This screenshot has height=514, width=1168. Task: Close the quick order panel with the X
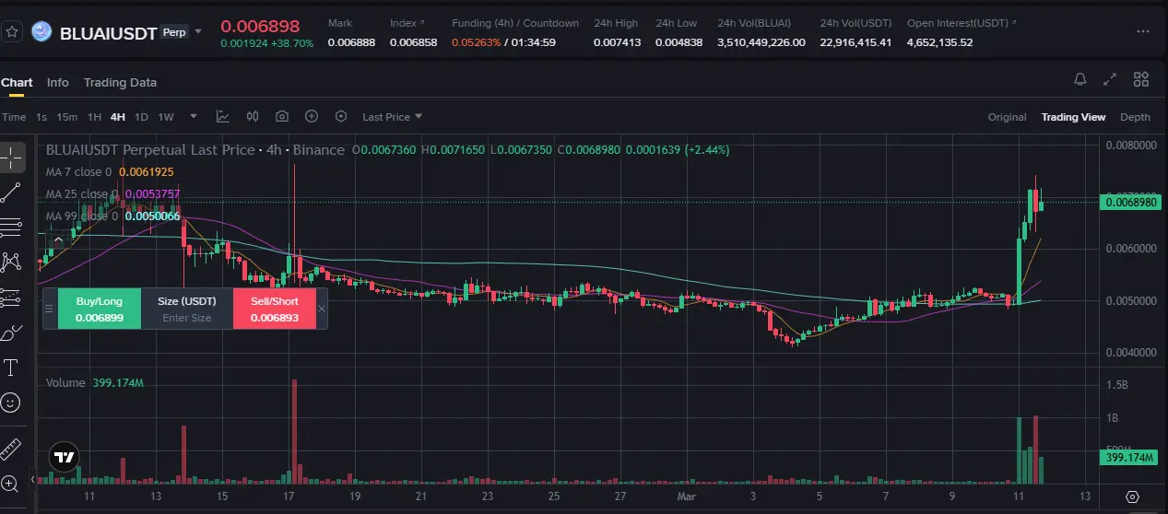pyautogui.click(x=322, y=309)
